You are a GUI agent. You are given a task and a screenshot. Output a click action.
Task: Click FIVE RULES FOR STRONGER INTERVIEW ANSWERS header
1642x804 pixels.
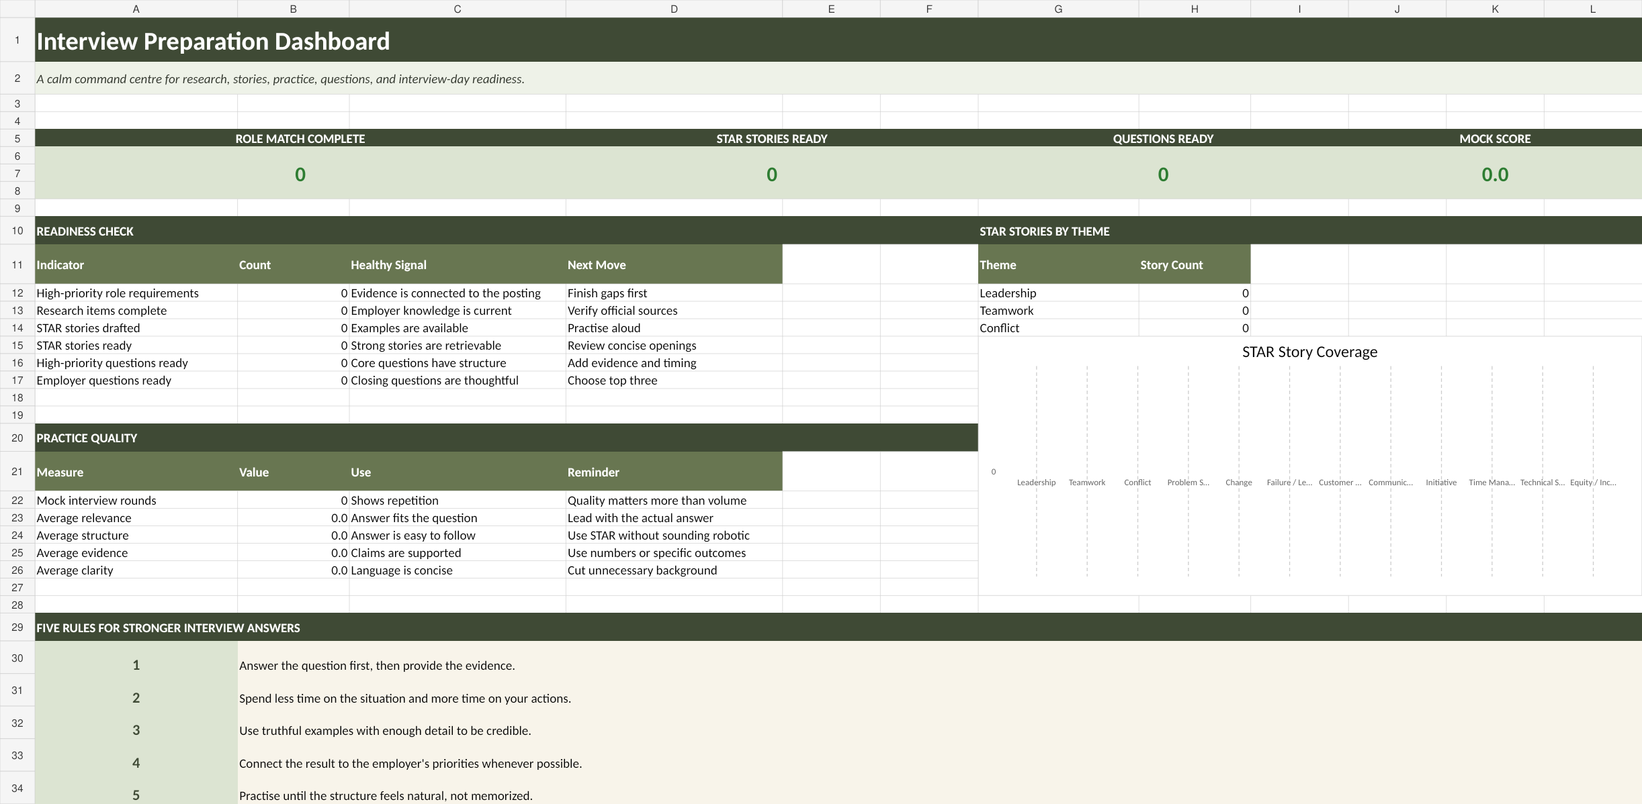(x=838, y=627)
